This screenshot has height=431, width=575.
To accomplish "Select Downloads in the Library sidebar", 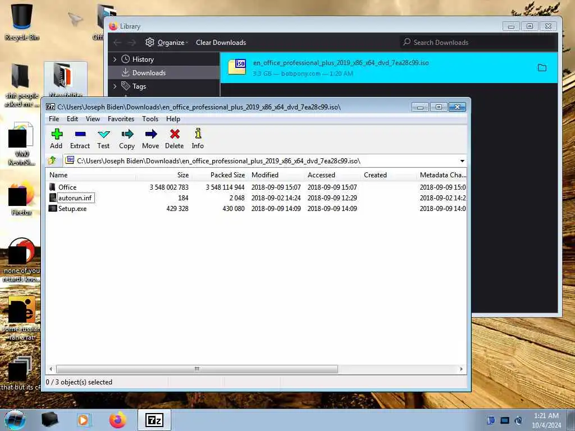I will [164, 72].
